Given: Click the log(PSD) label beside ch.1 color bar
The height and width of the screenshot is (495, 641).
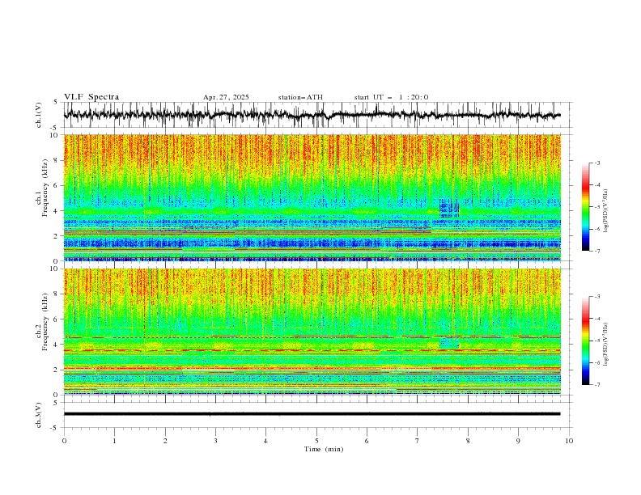Looking at the screenshot, I should (x=606, y=211).
